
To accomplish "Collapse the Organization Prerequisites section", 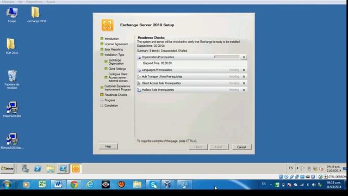I will (x=244, y=57).
